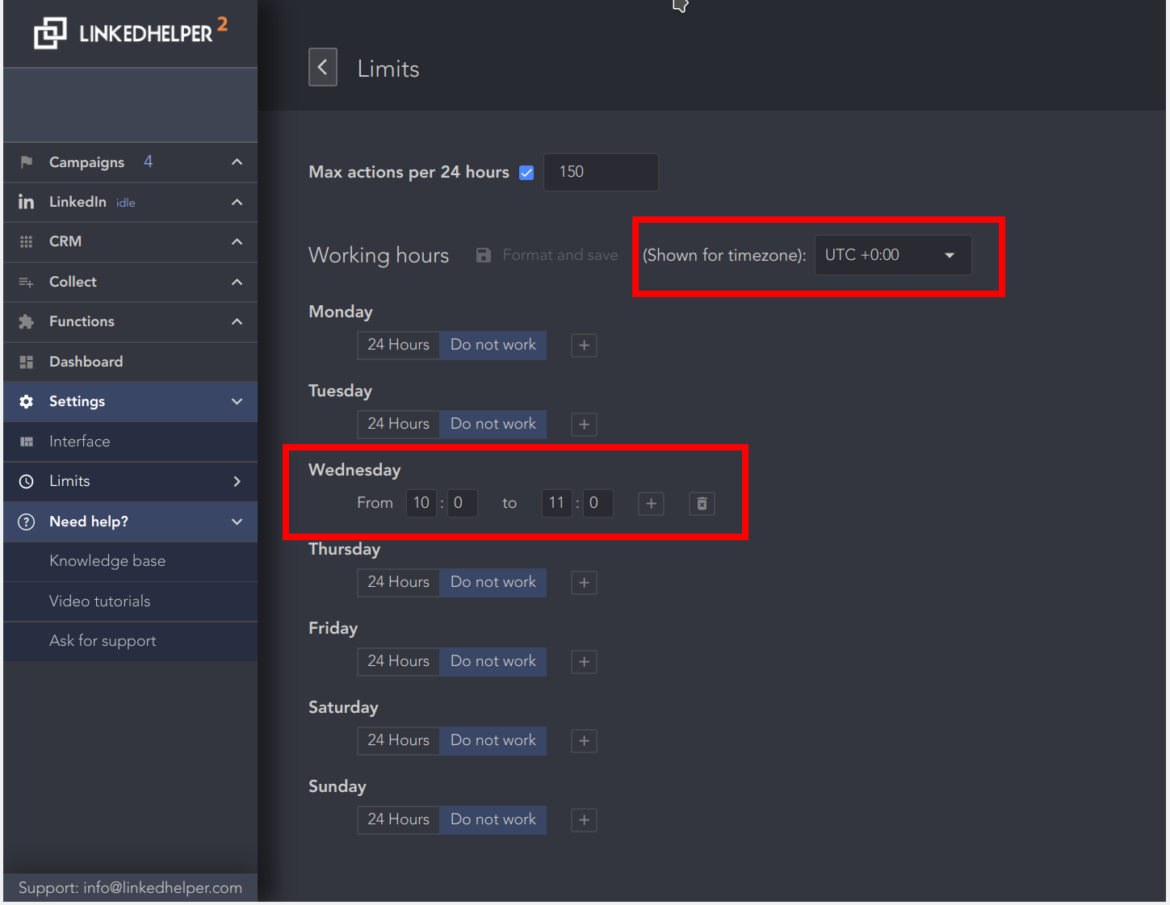
Task: Collapse the Need help section
Action: click(237, 522)
